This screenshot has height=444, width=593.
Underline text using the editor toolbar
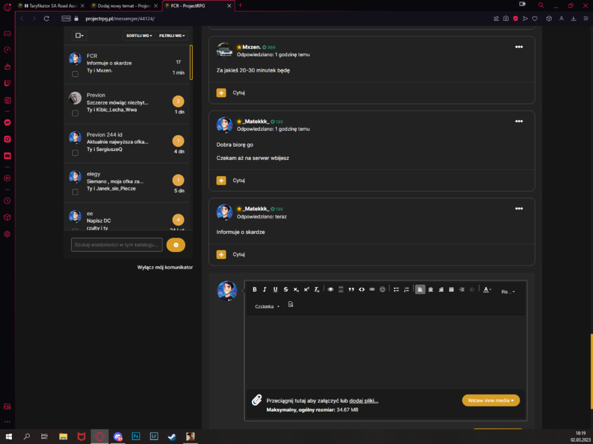[275, 289]
